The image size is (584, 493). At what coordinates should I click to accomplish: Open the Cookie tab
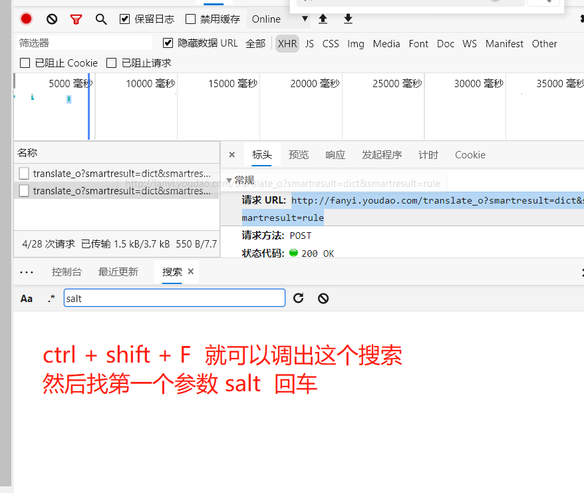pyautogui.click(x=470, y=154)
